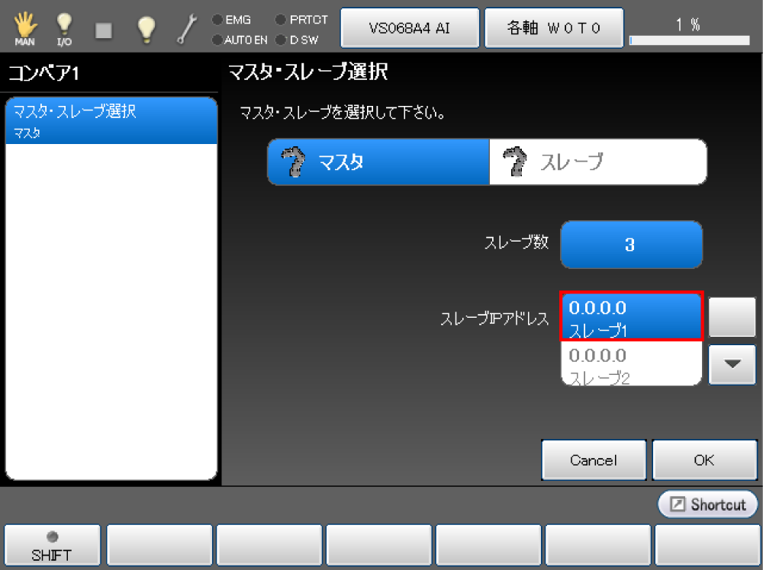Open the VS068A4 AI robot button
Image resolution: width=763 pixels, height=570 pixels.
(409, 28)
